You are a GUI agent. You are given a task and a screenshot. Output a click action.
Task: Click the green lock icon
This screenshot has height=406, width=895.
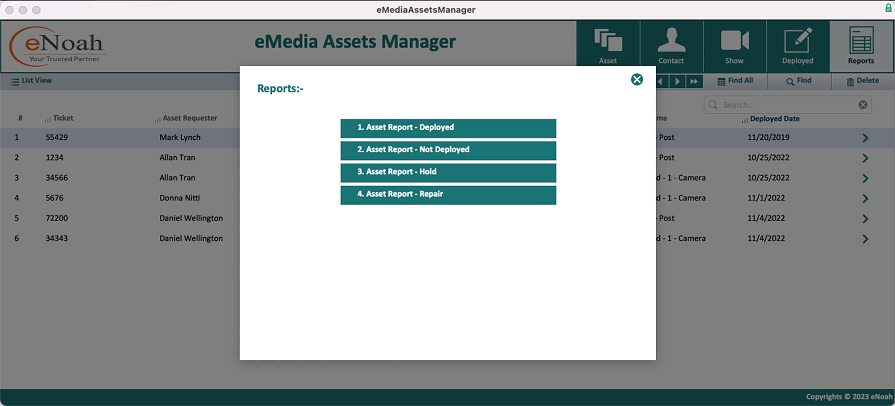point(888,8)
